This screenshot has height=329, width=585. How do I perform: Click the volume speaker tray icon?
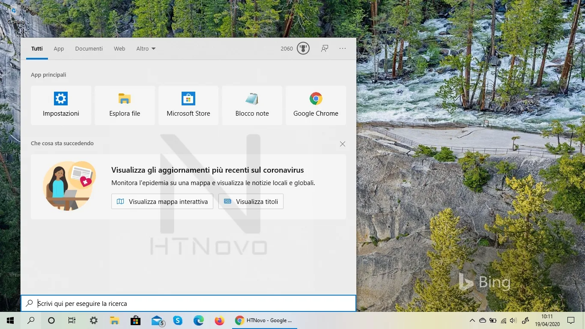tap(513, 320)
